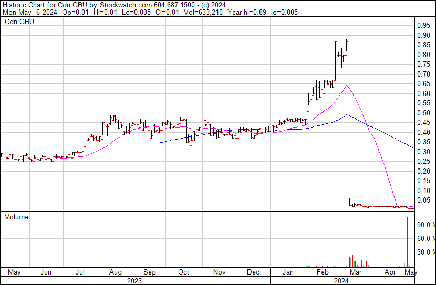Screen dimensions: 436x285
Task: Click the chart title line starting with 'Historic Chart for Cdn:GBU'
Action: [114, 5]
